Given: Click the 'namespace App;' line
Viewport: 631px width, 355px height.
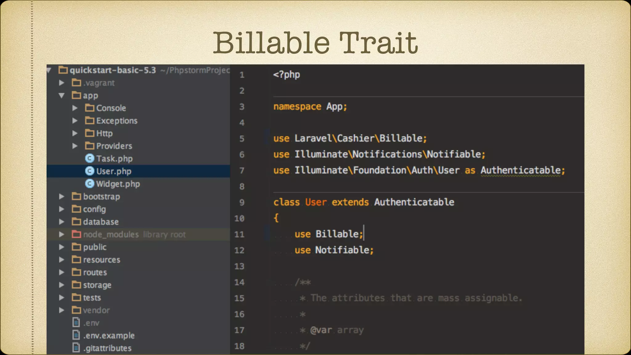Looking at the screenshot, I should [310, 107].
